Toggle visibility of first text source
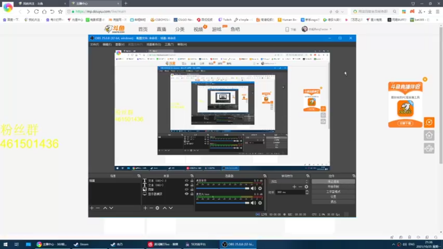This screenshot has width=443, height=249. point(187,181)
